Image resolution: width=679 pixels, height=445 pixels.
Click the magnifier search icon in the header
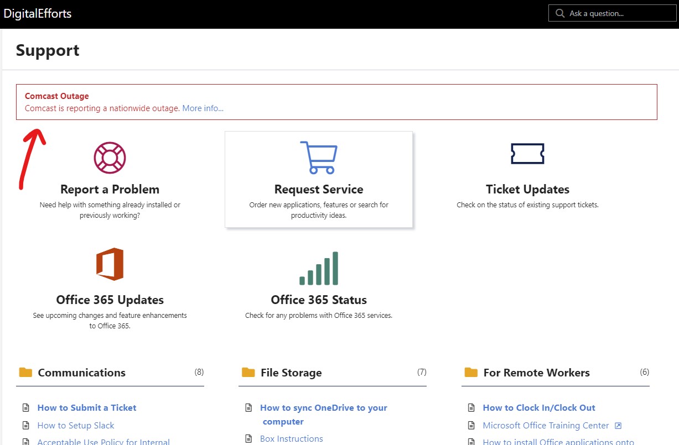(x=560, y=13)
